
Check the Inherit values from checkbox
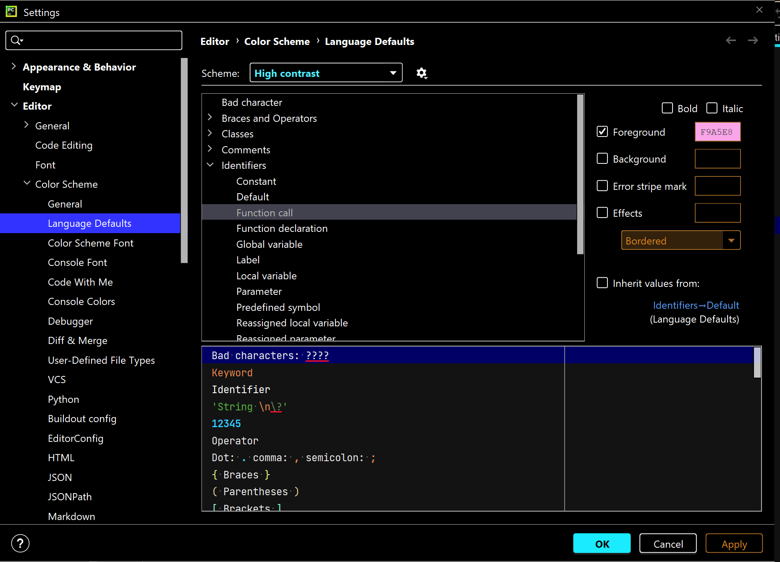(x=602, y=283)
